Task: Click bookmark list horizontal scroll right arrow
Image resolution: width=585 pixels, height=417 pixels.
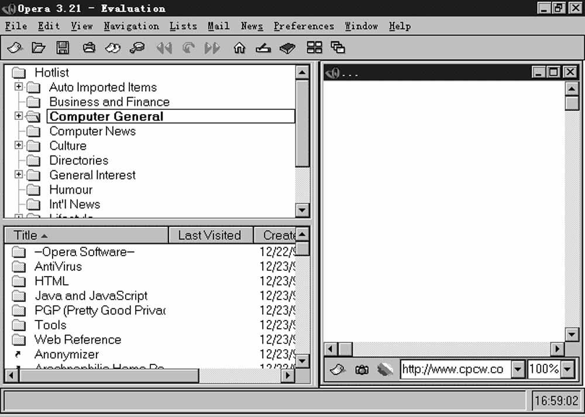Action: coord(288,375)
